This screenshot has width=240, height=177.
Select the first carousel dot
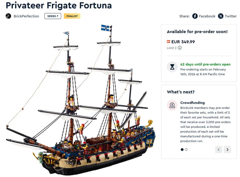(x=182, y=149)
